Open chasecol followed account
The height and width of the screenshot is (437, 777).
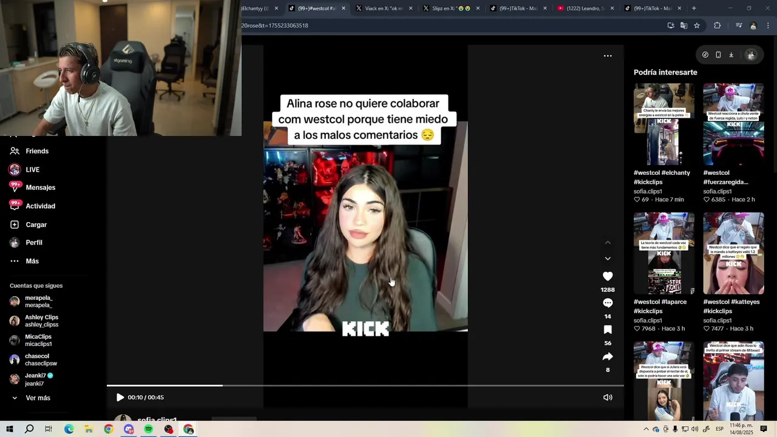(x=40, y=360)
